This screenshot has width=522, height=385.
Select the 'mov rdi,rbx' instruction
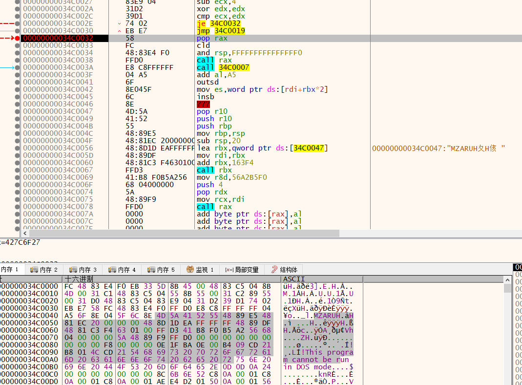(221, 155)
